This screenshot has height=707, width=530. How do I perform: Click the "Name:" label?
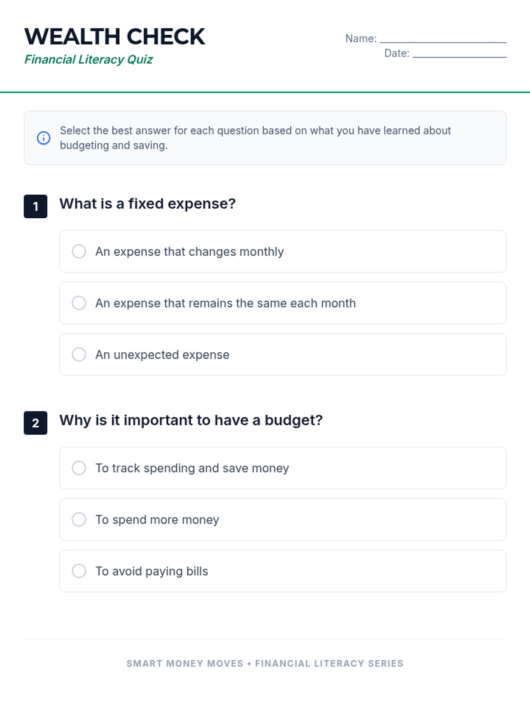[x=361, y=39]
